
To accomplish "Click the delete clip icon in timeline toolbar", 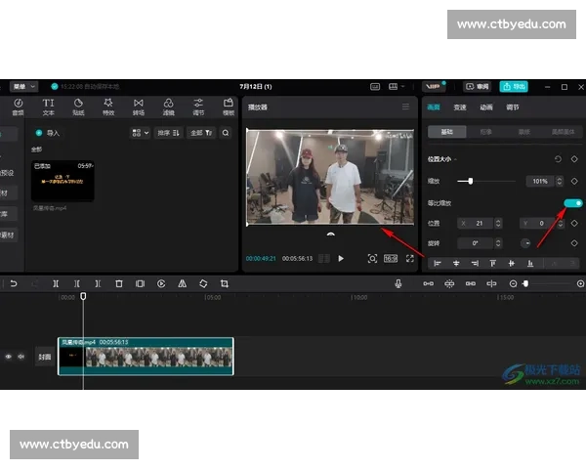I will [119, 283].
